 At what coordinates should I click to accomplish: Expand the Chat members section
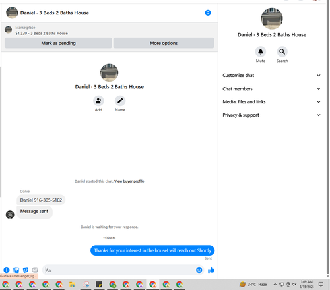pyautogui.click(x=271, y=89)
